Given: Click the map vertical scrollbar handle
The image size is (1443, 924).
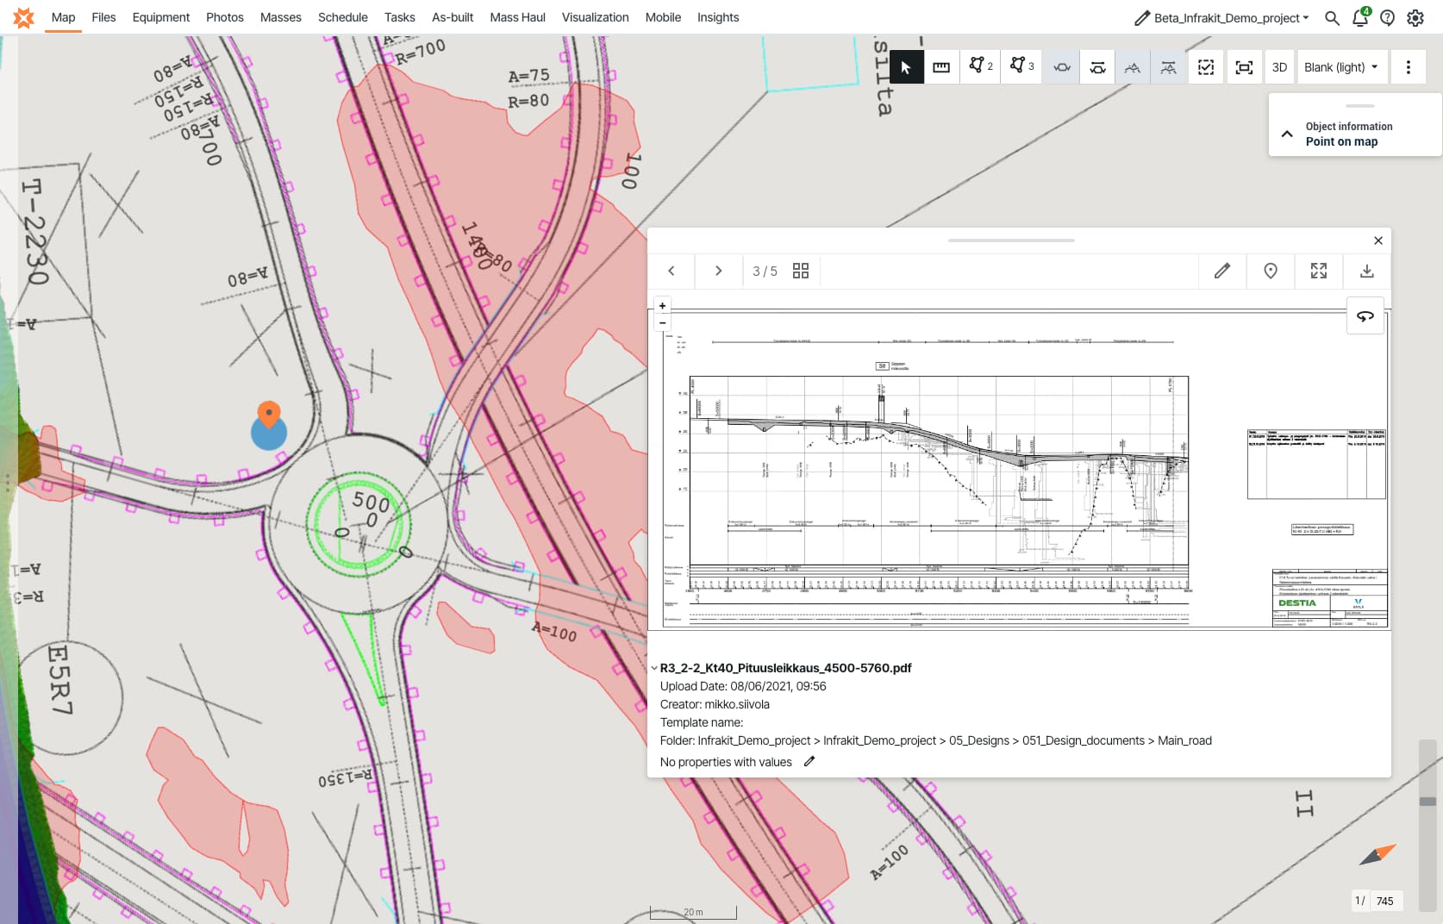Looking at the screenshot, I should coord(1427,802).
